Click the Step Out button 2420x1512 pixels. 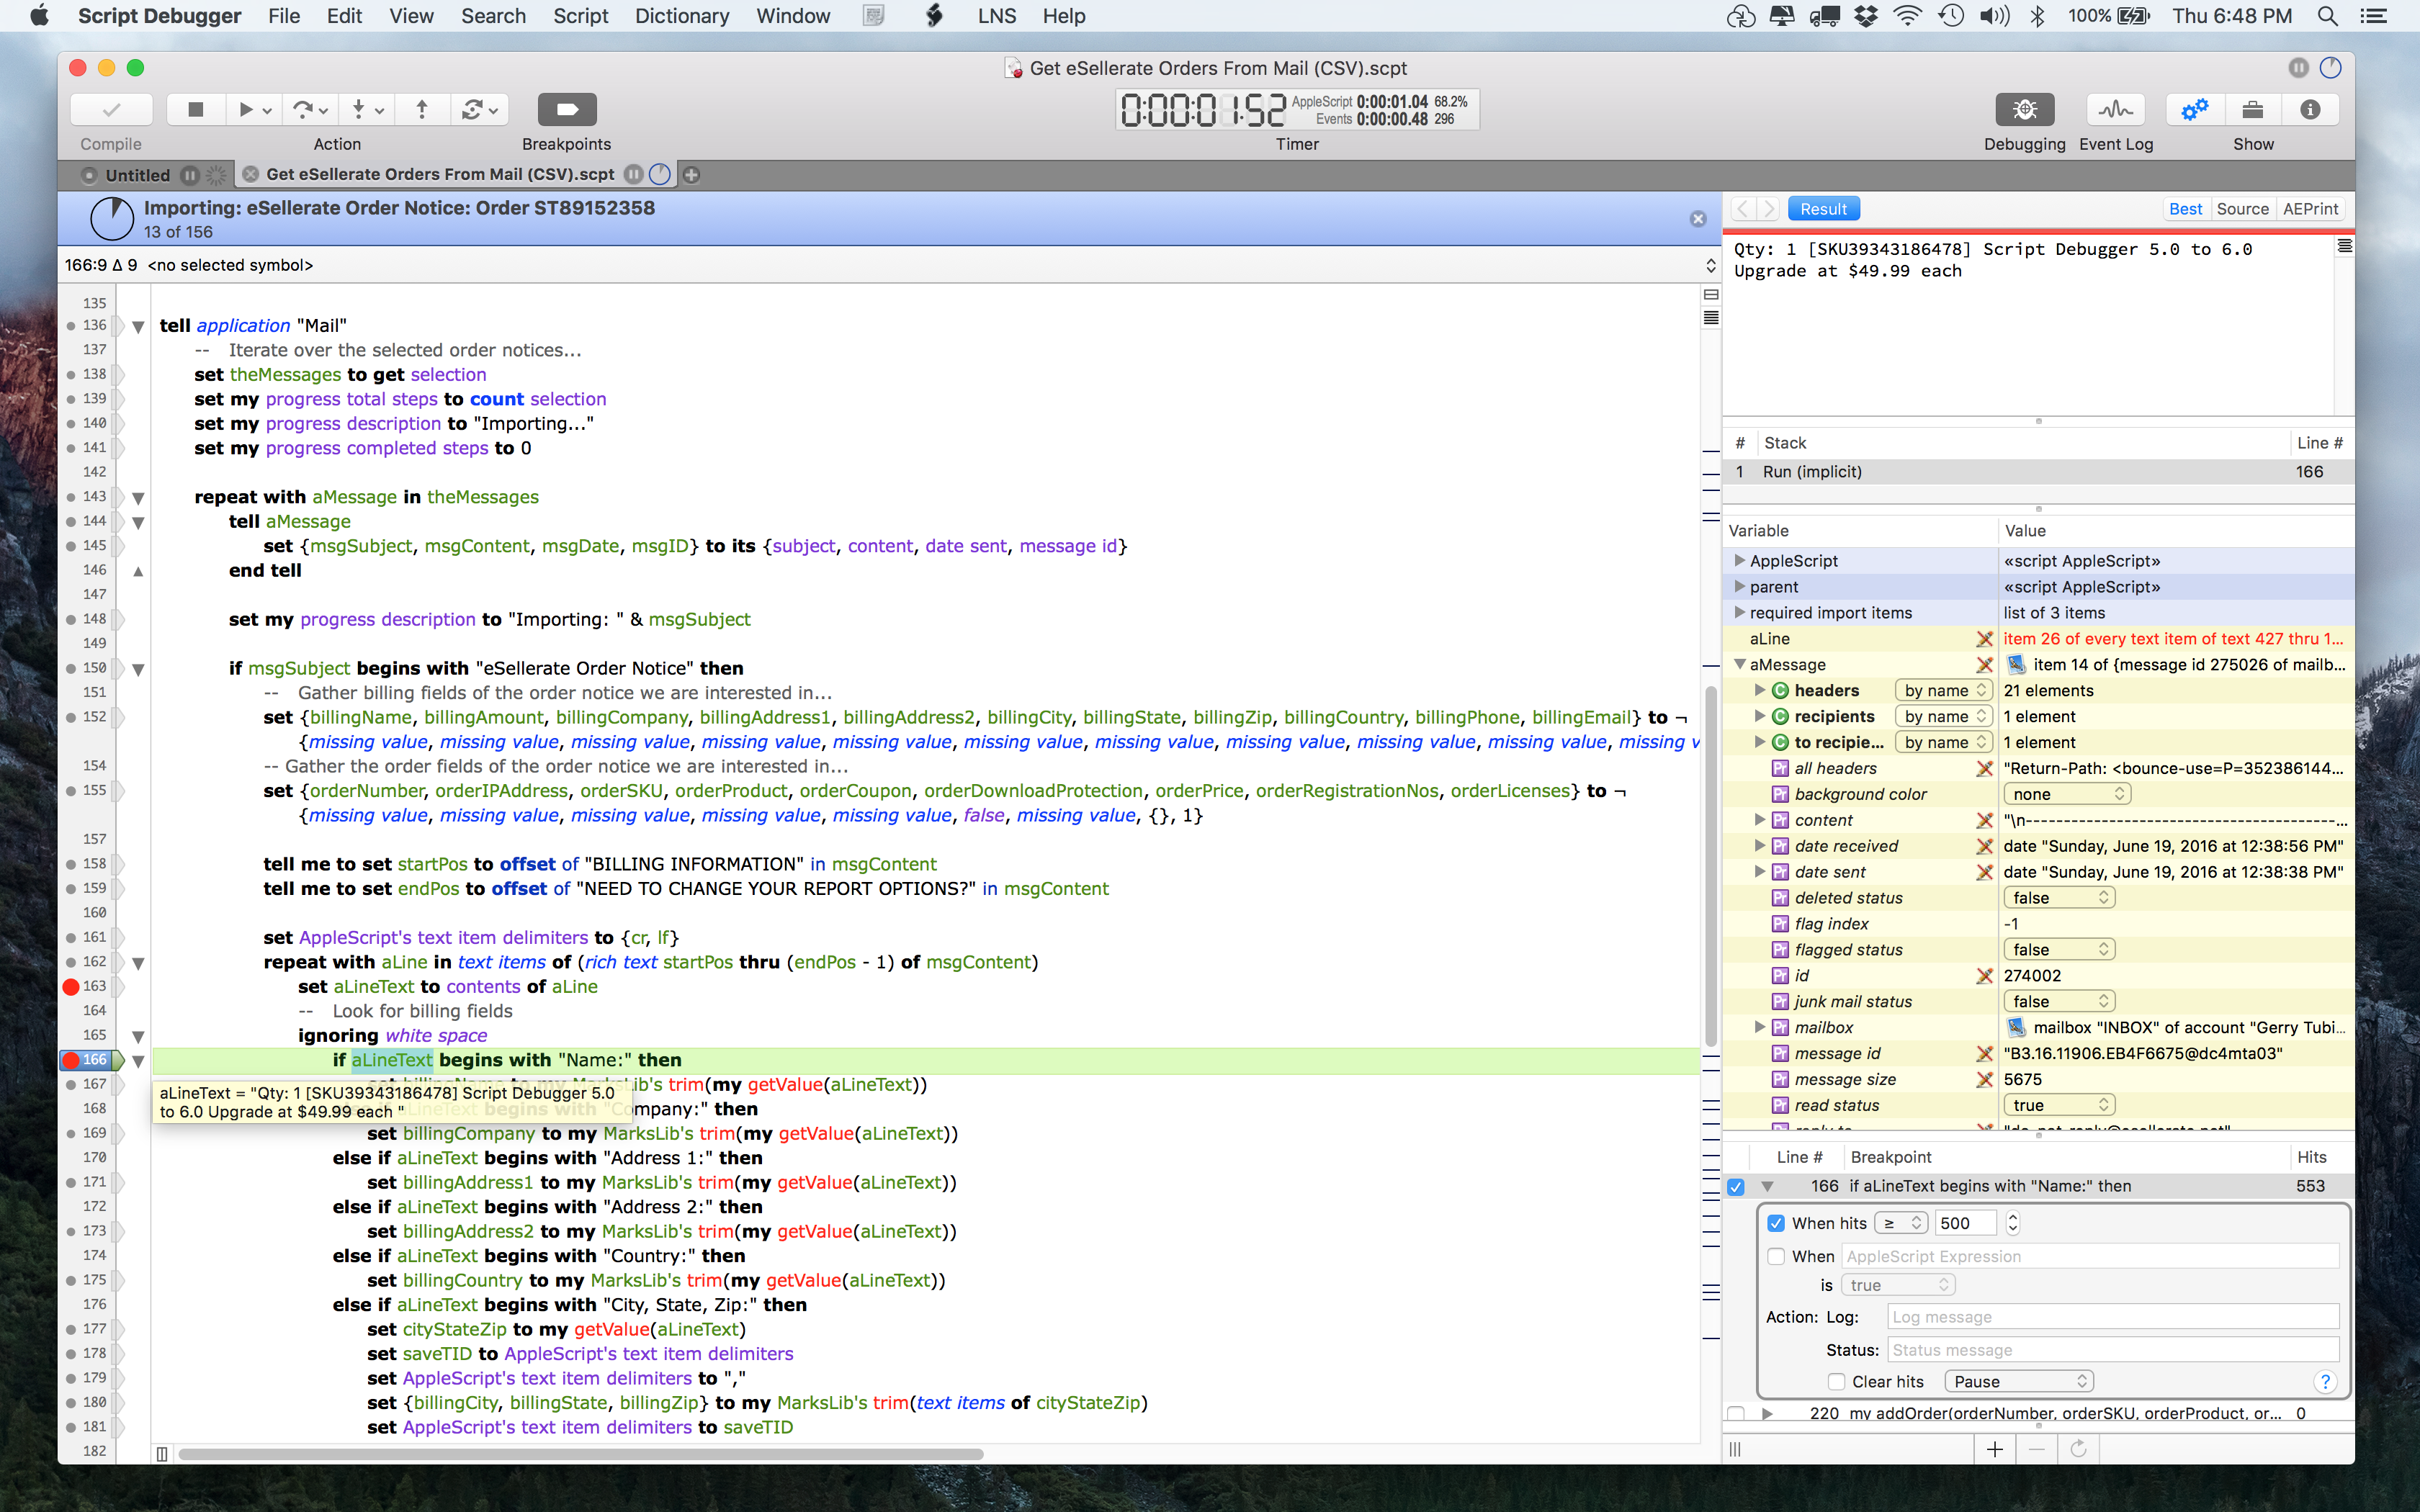421,109
